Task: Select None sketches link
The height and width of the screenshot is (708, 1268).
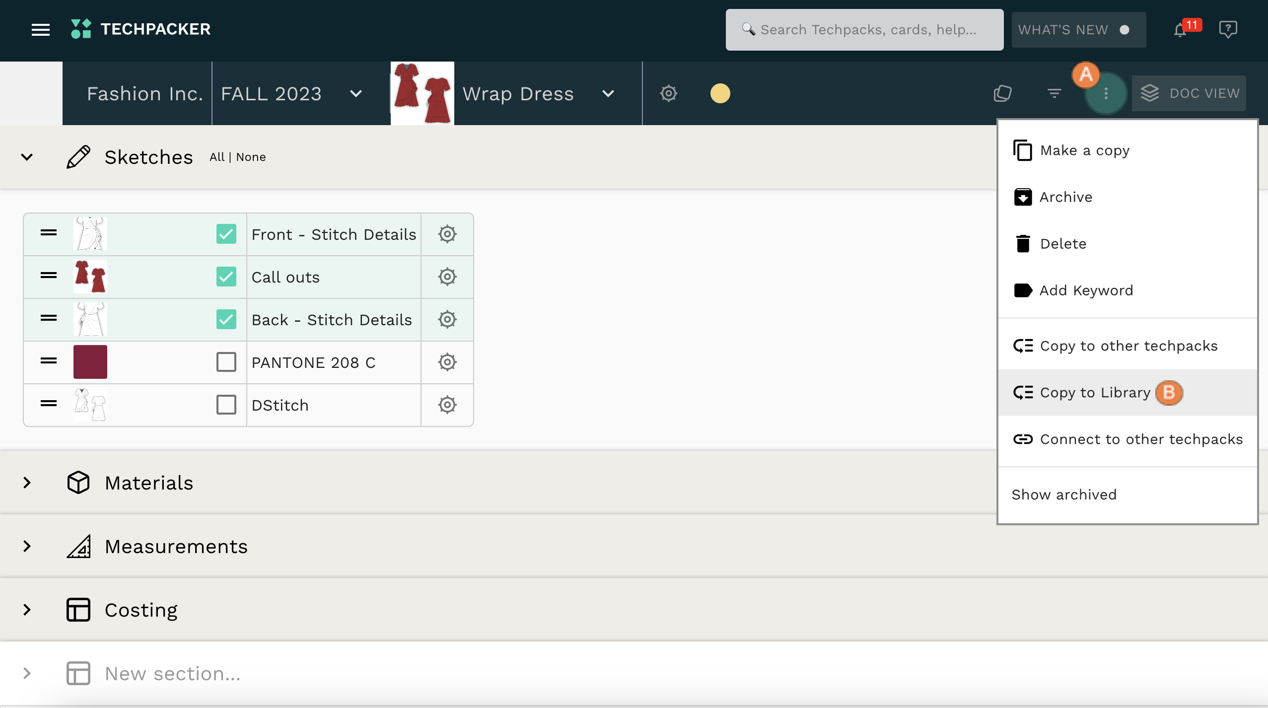Action: [251, 157]
